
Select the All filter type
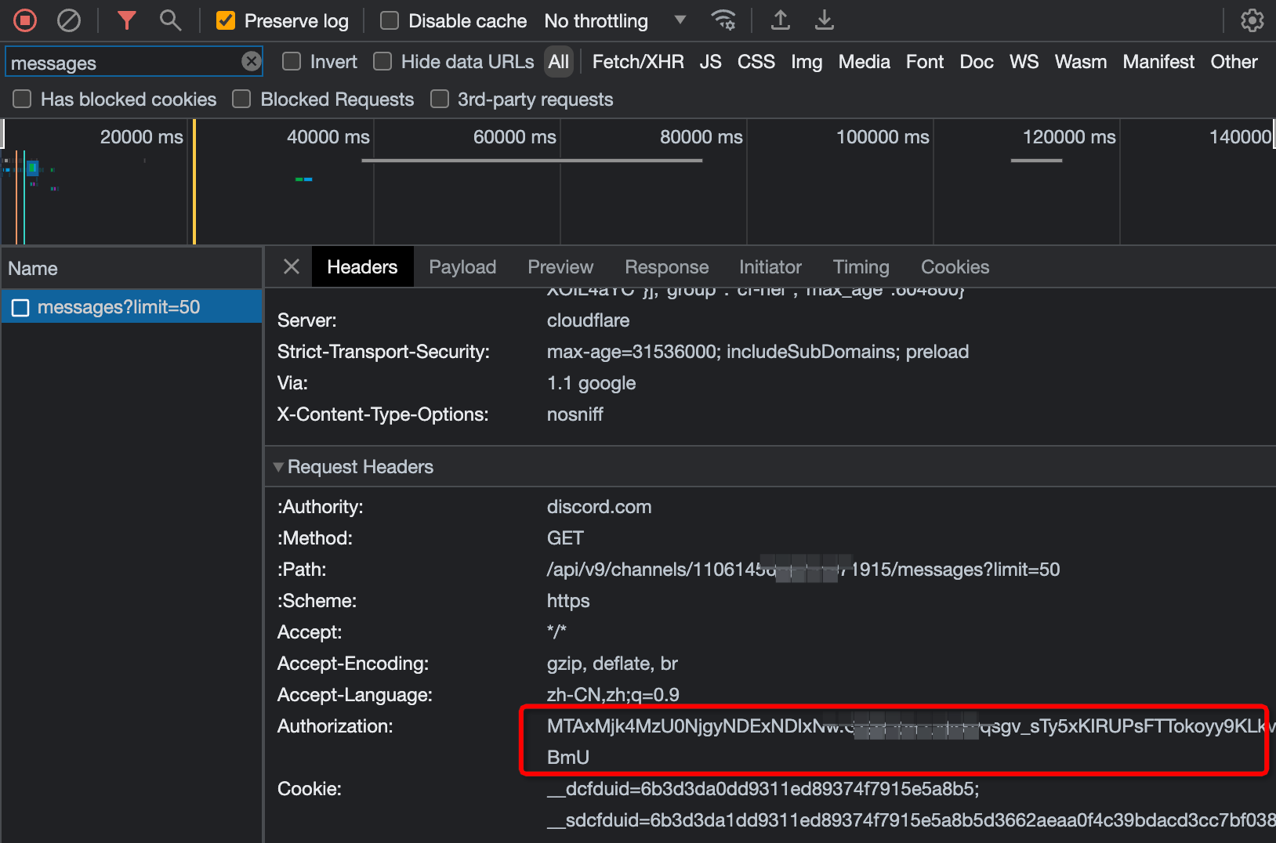[559, 62]
